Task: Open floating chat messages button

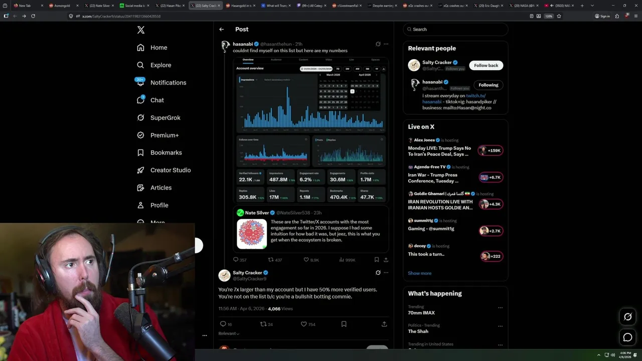Action: coord(627,337)
